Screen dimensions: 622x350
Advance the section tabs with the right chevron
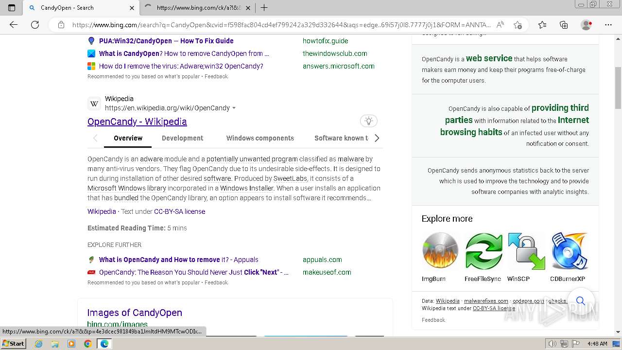pos(377,138)
